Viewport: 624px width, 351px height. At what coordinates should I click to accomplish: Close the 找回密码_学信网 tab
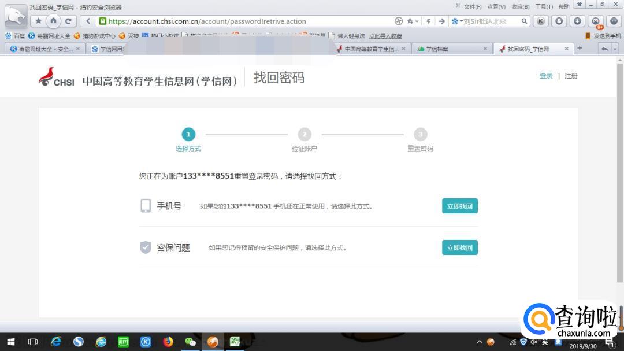click(x=566, y=49)
